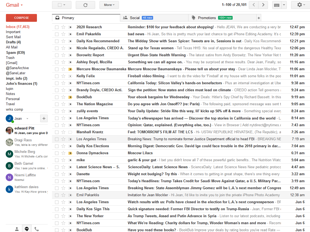Screen dimensions: 310x232
Task: Open the Hangouts contacts icon
Action: (x=17, y=229)
